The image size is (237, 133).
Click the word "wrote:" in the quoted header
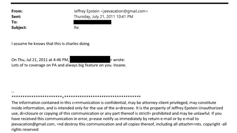tap(119, 60)
